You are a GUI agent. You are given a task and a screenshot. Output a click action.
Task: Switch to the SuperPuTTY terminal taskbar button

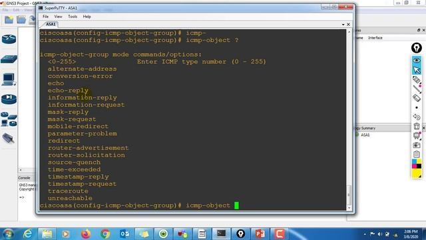tap(221, 234)
